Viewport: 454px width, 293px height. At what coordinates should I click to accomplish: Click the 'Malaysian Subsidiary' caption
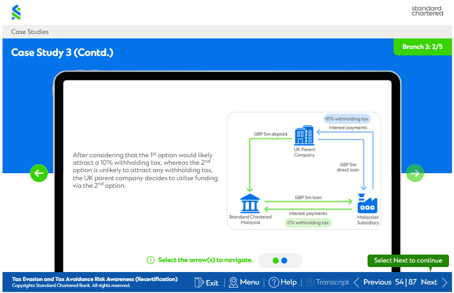click(x=368, y=220)
